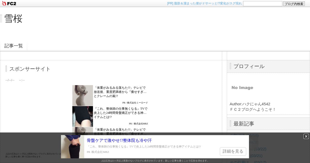Open the recent article dated (03/22)
The image size is (310, 163).
tap(248, 149)
